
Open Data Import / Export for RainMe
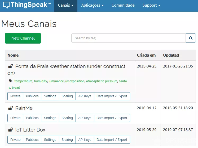(112, 118)
